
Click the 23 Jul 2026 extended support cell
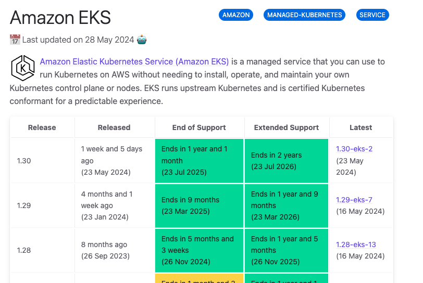tap(287, 161)
